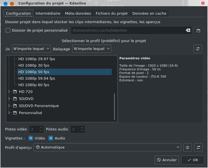This screenshot has height=168, width=208.
Task: Open the Profil d'aperçu Automatique dropdown
Action: pyautogui.click(x=107, y=147)
